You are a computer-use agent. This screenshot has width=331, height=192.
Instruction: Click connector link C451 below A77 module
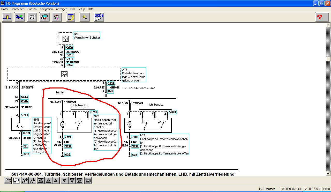coord(111,83)
